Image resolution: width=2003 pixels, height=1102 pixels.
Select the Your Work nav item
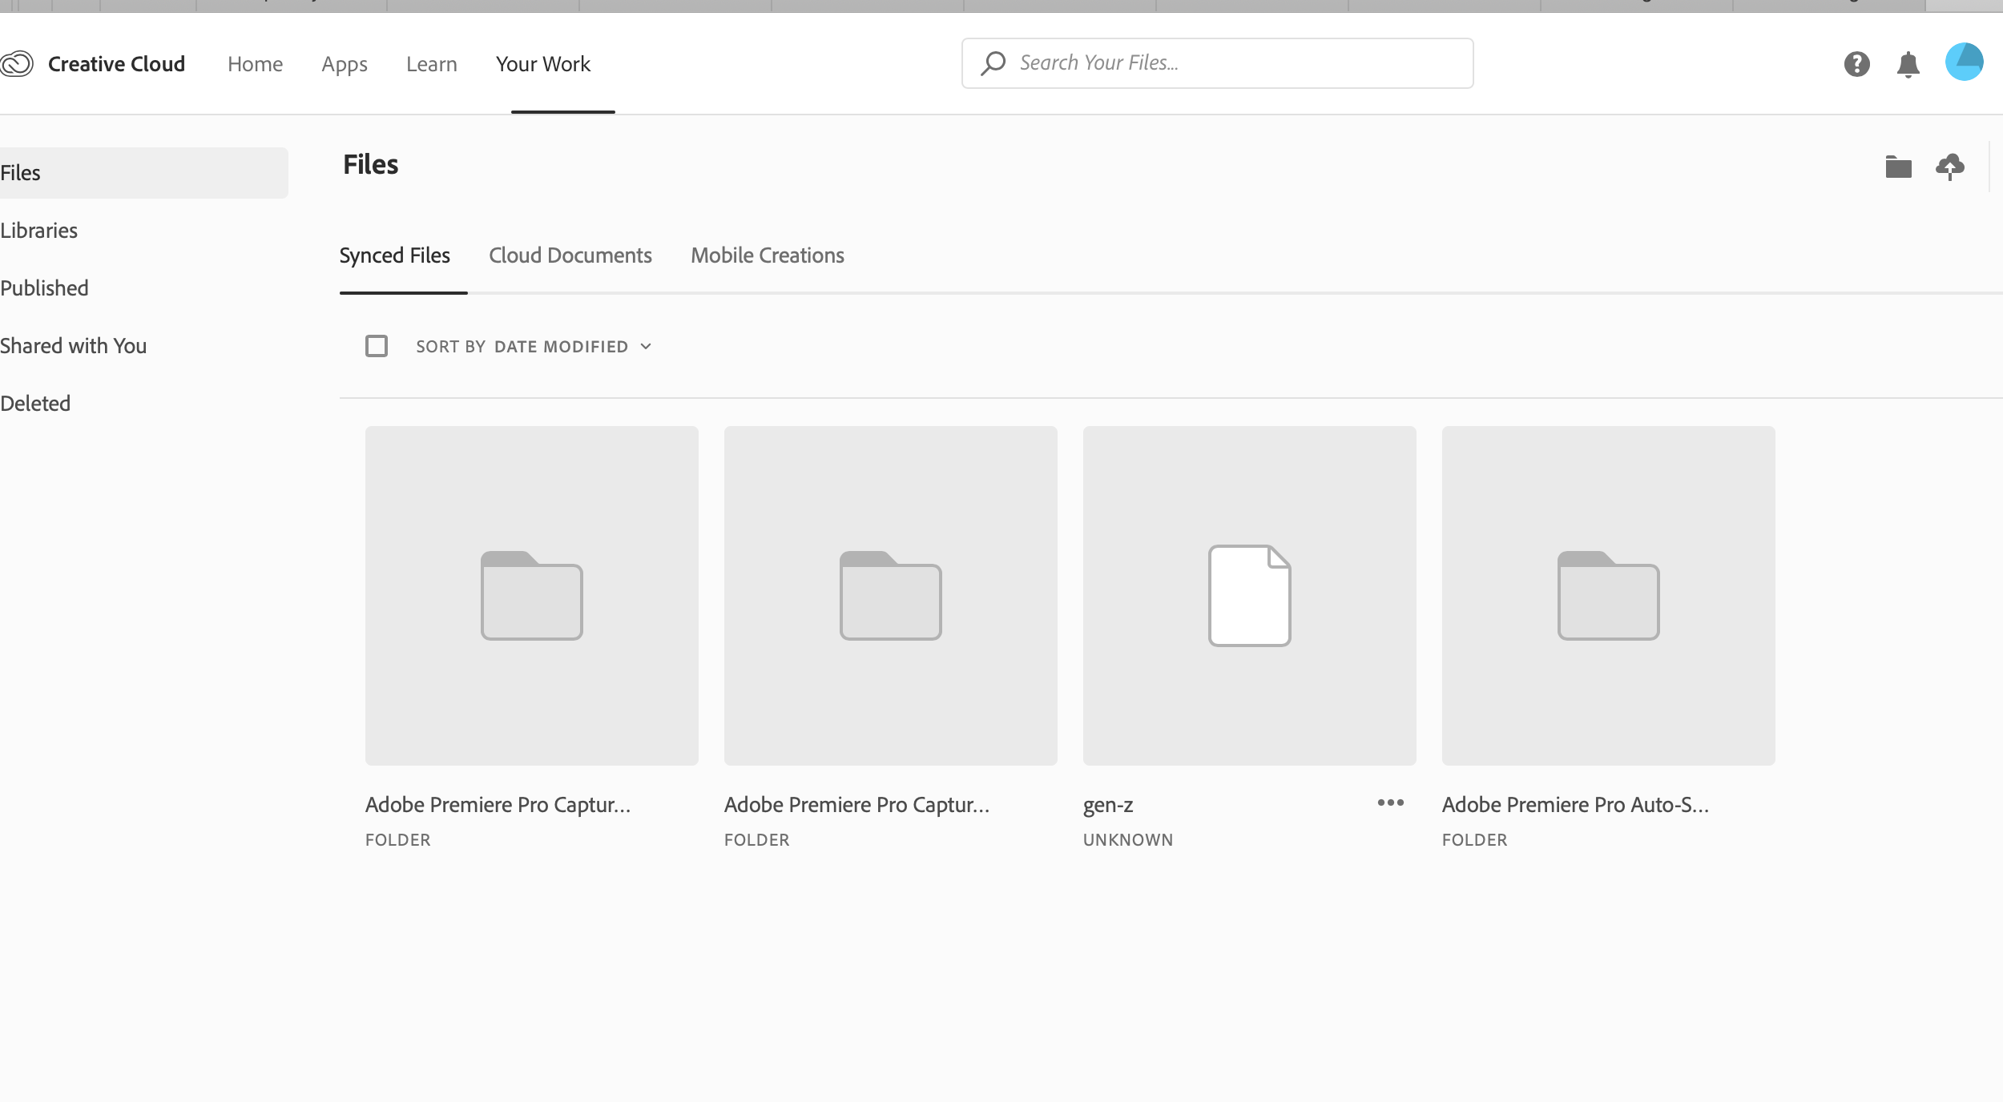pos(543,64)
